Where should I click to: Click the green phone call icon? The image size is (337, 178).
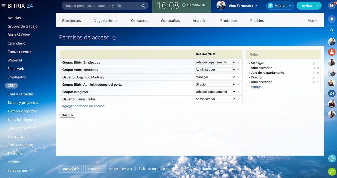click(x=332, y=172)
